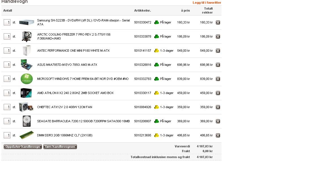Screen dimensions: 312x179
Task: Open Legg til i favoritter link
Action: [207, 3]
